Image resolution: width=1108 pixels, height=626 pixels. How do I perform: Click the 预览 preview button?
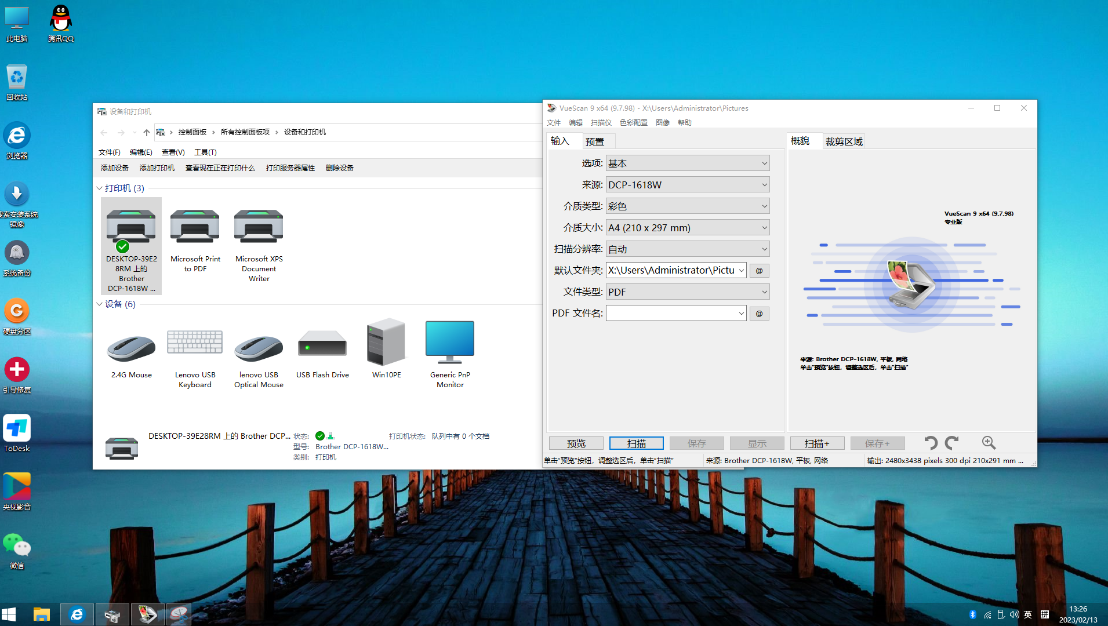click(x=576, y=443)
